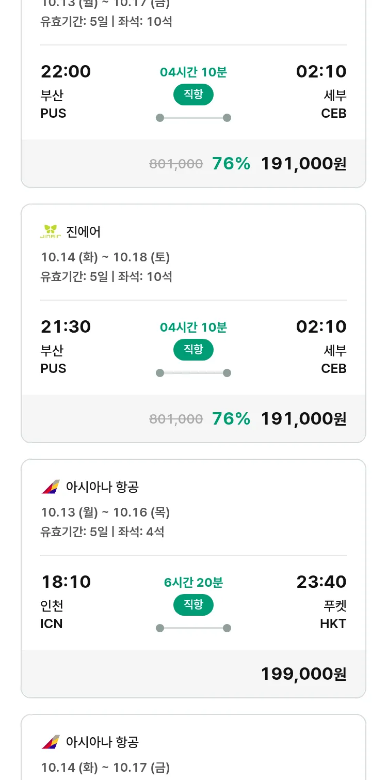Click the Asiana logo on the 10.14–10.17 card

click(51, 742)
